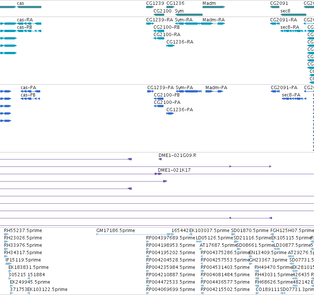Select protein cas-PB
This screenshot has width=314, height=295.
tap(30, 99)
